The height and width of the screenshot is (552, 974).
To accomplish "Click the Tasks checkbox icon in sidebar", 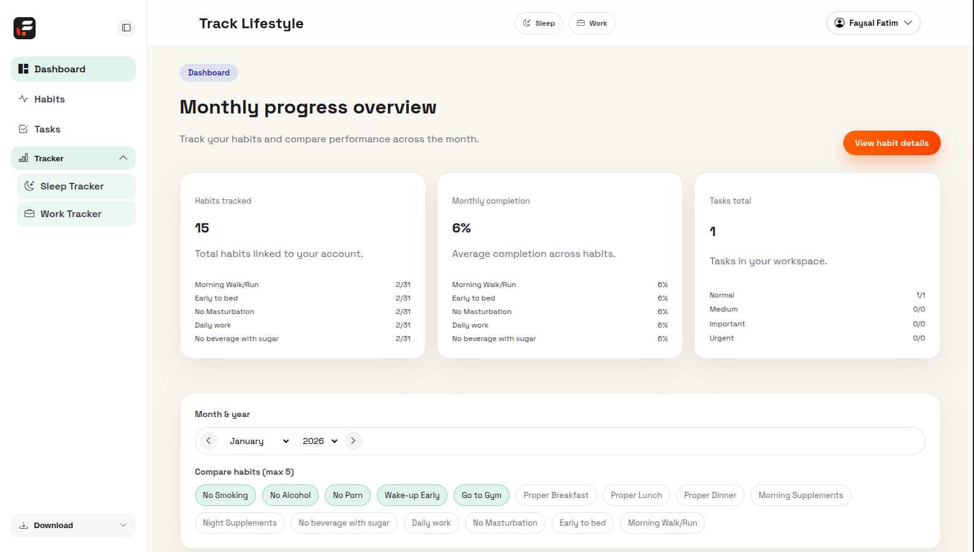I will (x=23, y=129).
